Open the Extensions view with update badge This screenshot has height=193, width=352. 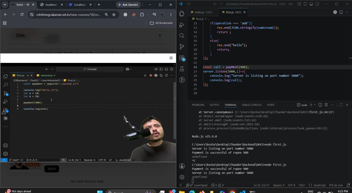(x=182, y=58)
